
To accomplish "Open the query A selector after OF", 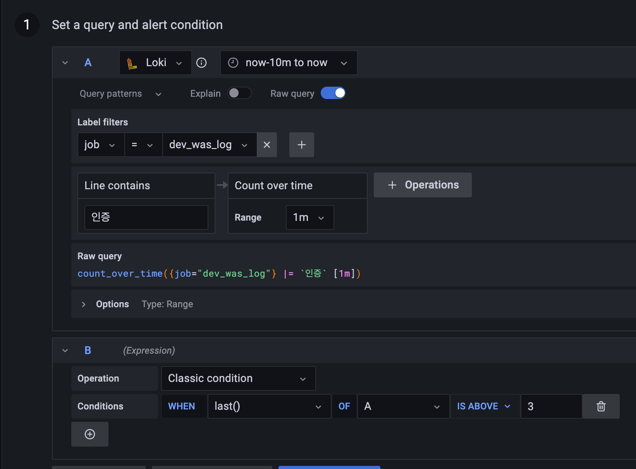I will pyautogui.click(x=404, y=406).
